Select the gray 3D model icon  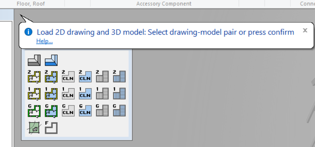[x=34, y=60]
